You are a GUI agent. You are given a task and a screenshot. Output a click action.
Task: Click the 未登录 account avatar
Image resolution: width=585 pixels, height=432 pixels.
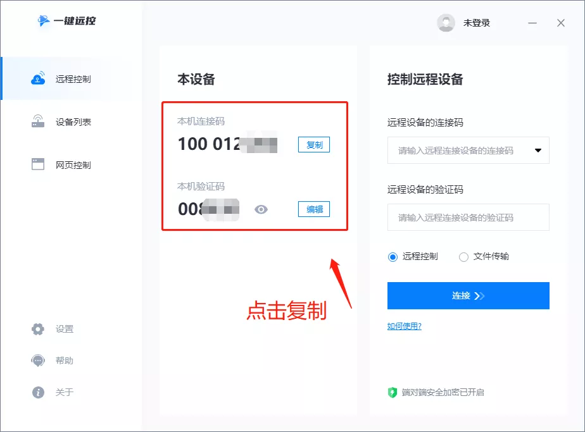point(446,22)
